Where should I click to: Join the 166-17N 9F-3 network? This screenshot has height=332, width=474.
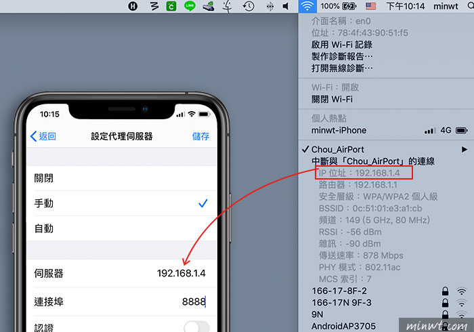[x=341, y=303]
